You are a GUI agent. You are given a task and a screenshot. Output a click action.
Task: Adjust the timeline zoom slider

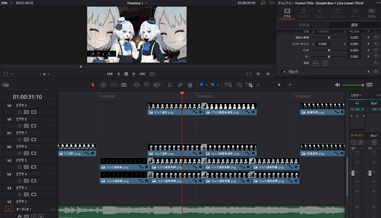click(279, 85)
